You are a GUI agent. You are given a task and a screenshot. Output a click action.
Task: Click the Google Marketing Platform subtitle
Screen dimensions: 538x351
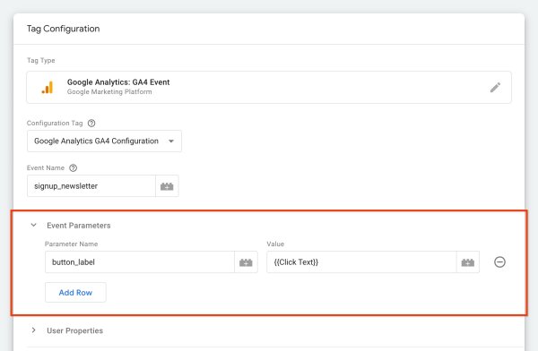109,92
